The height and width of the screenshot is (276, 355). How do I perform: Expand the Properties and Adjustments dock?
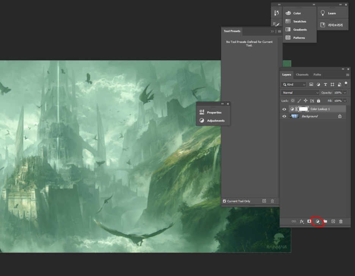pos(222,104)
